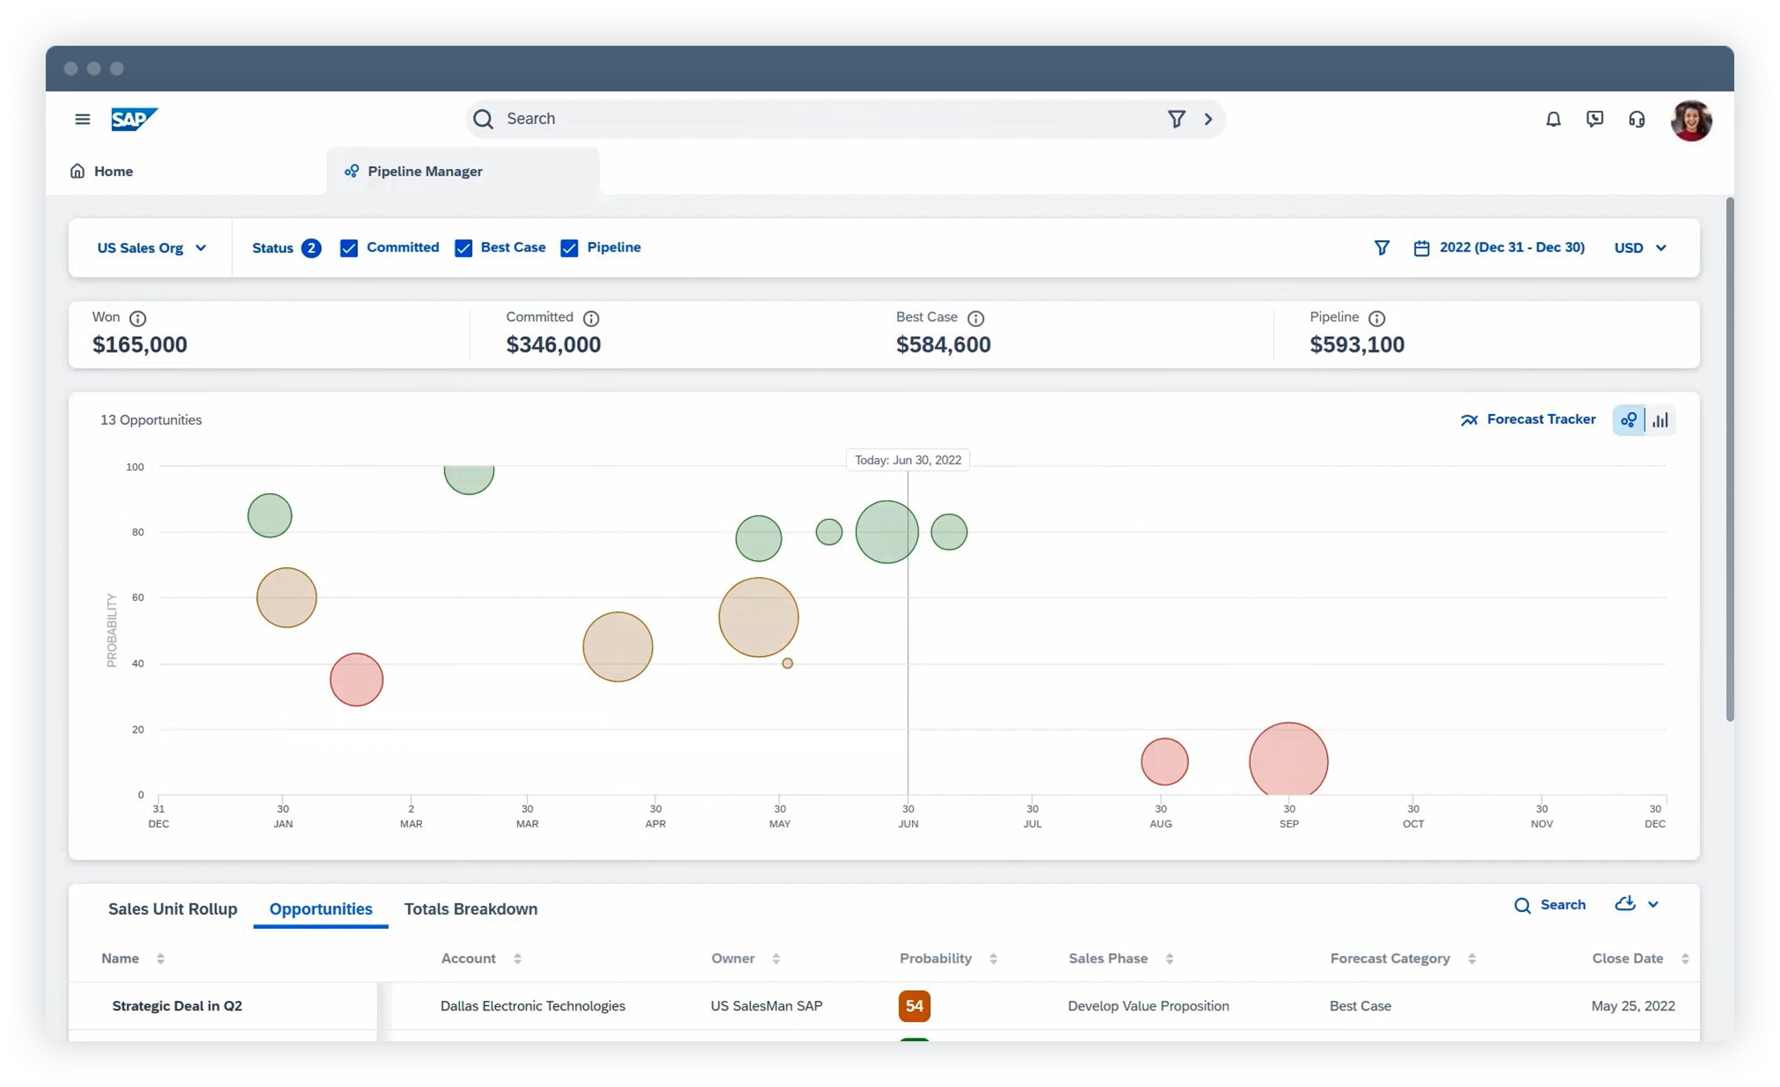Image resolution: width=1780 pixels, height=1087 pixels.
Task: Uncheck the Pipeline checkbox
Action: pos(569,248)
